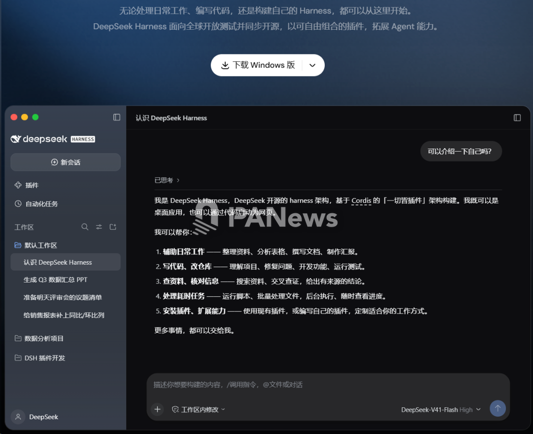Open DeepSeek-V41-Flash model selector
The width and height of the screenshot is (533, 434).
coord(441,409)
